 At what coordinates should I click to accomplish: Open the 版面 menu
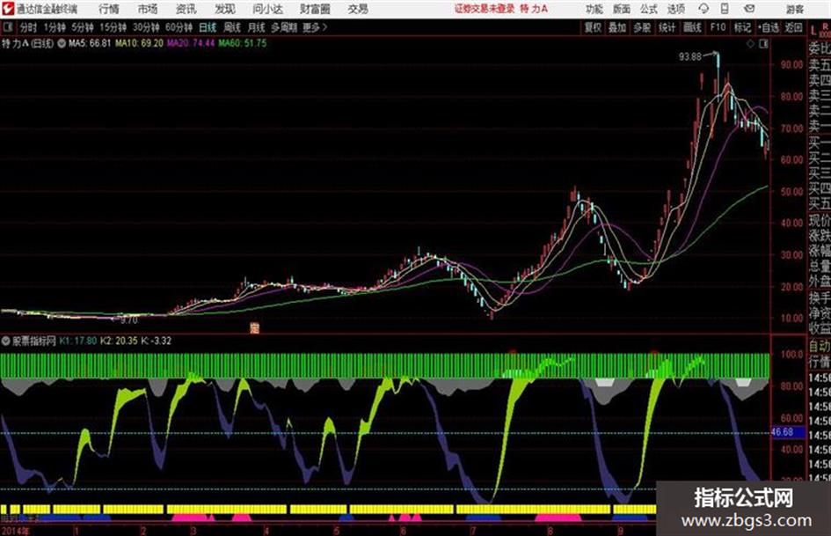coord(621,9)
